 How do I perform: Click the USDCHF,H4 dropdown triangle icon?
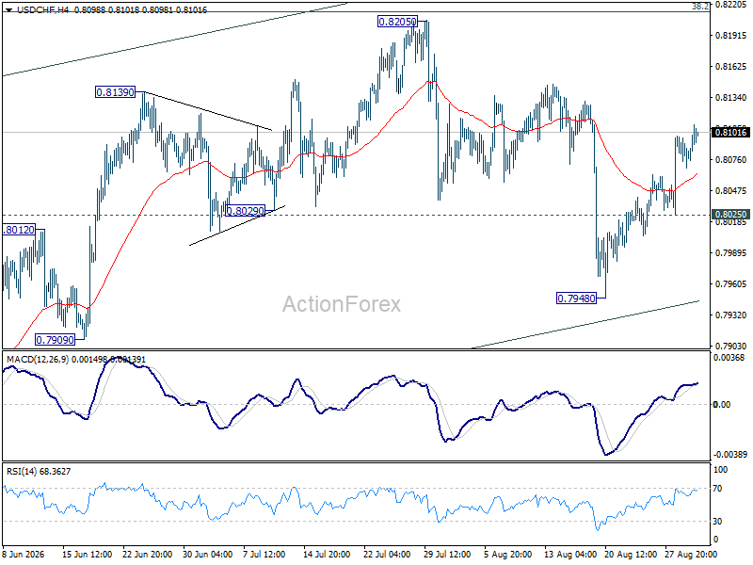tap(9, 10)
